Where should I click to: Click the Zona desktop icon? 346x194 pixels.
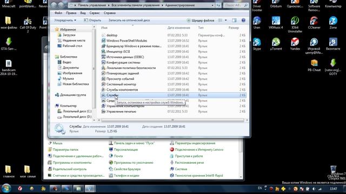coord(333,23)
